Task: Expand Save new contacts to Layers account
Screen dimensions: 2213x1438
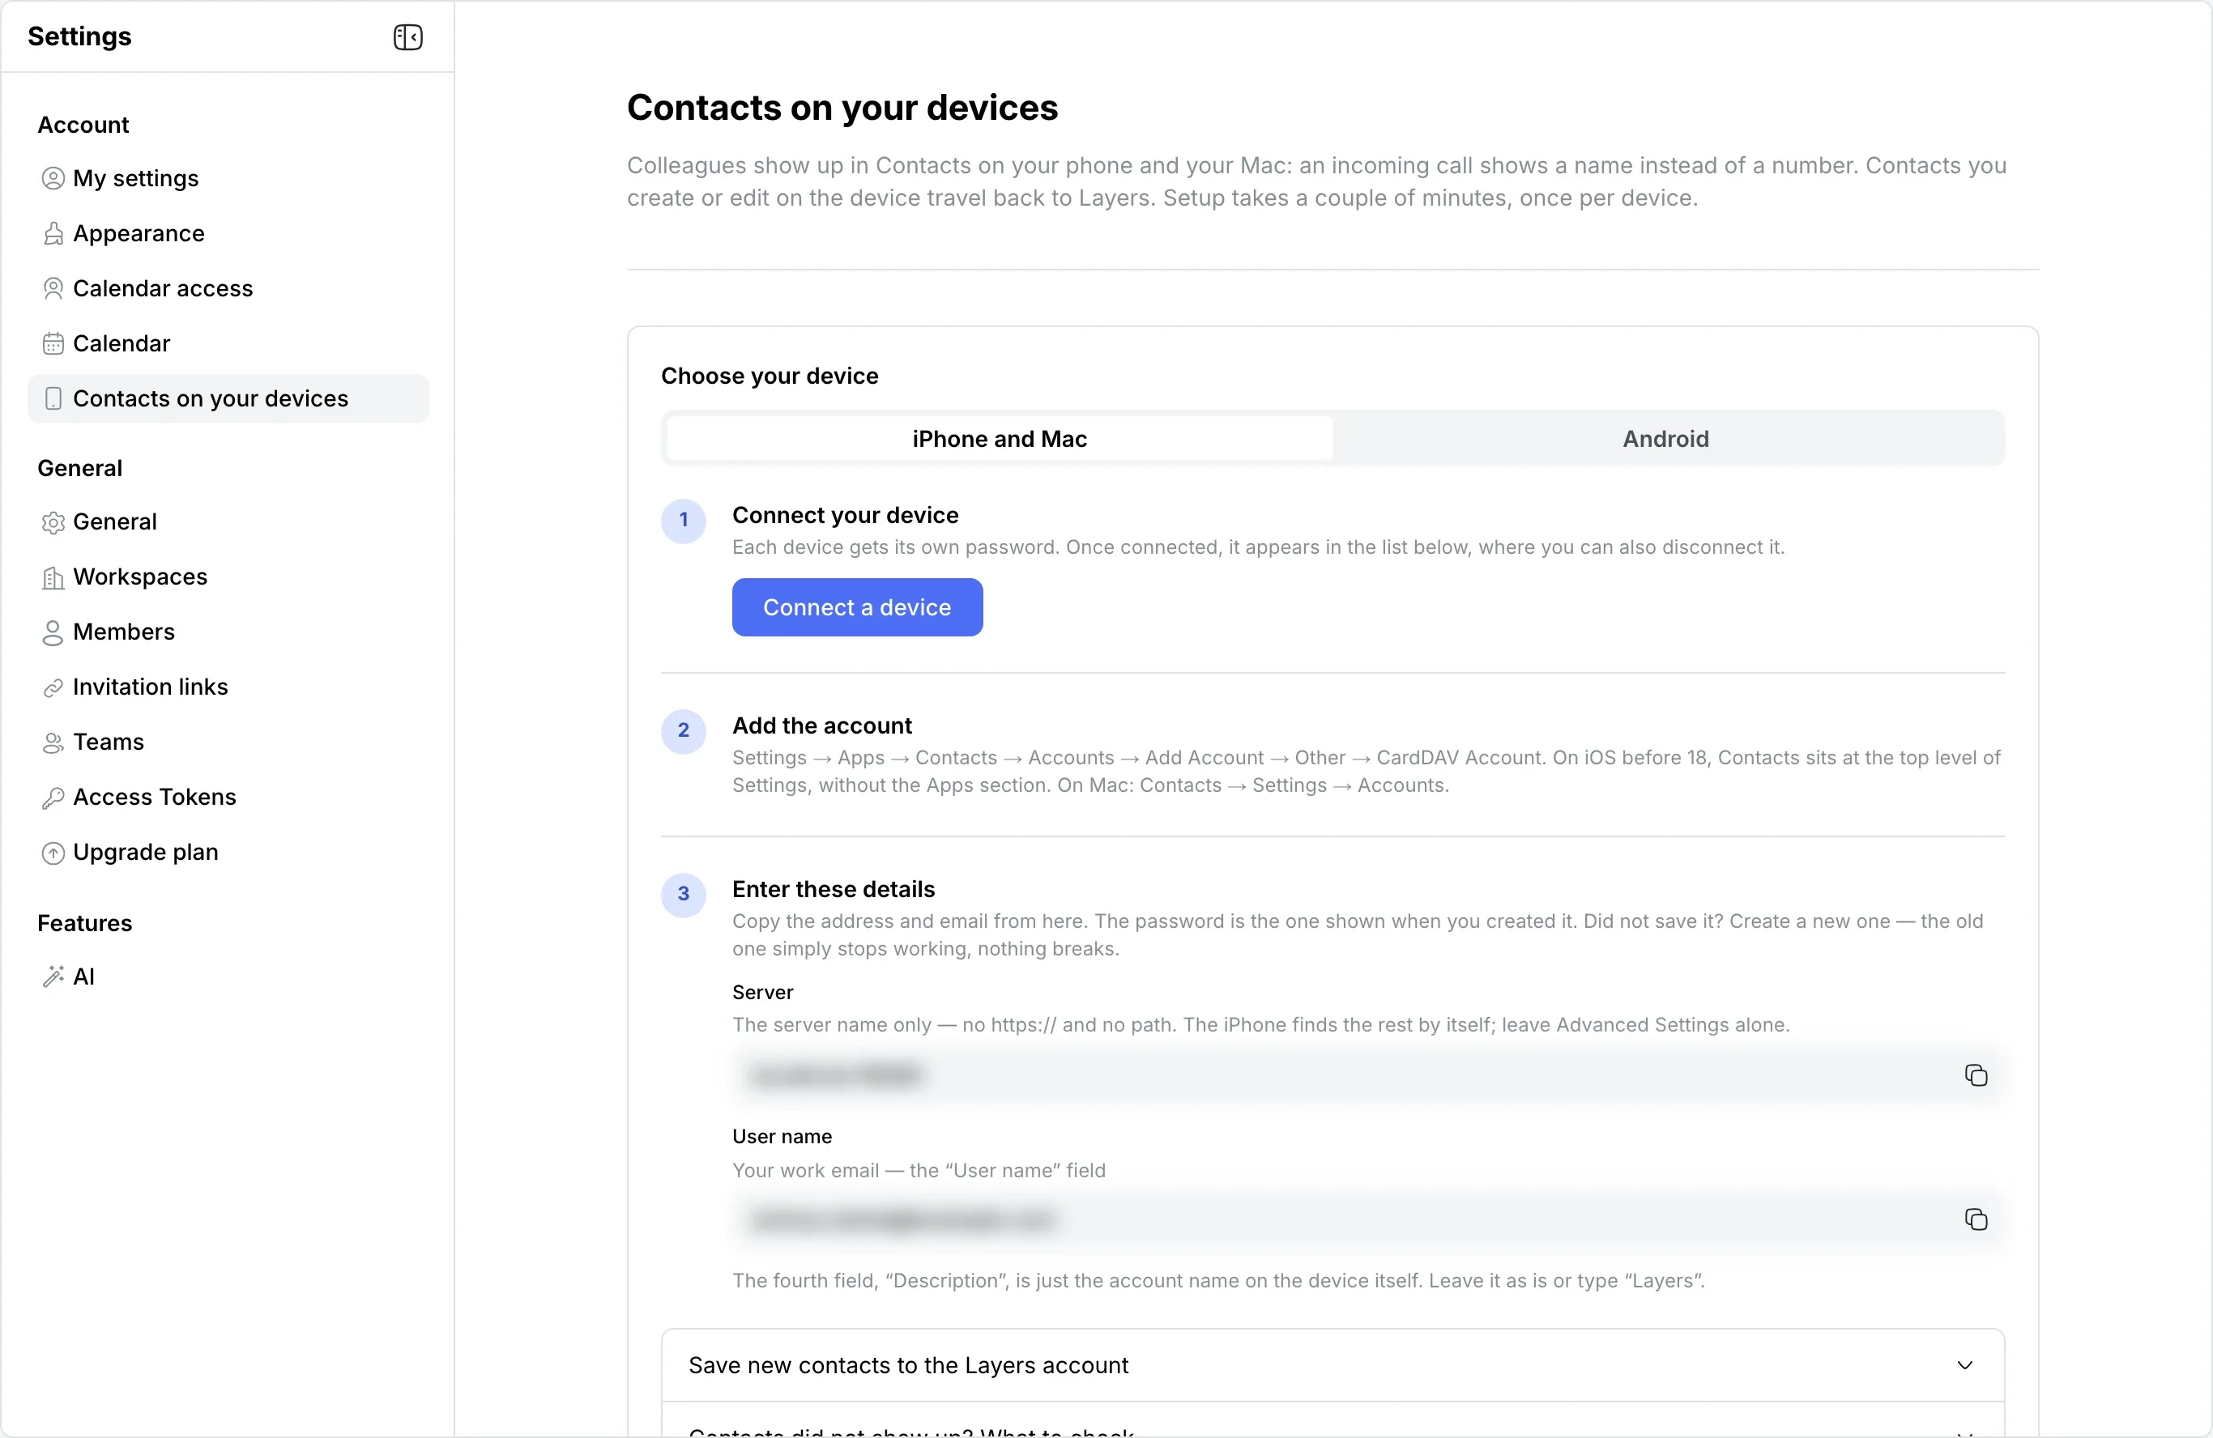Action: click(1332, 1365)
